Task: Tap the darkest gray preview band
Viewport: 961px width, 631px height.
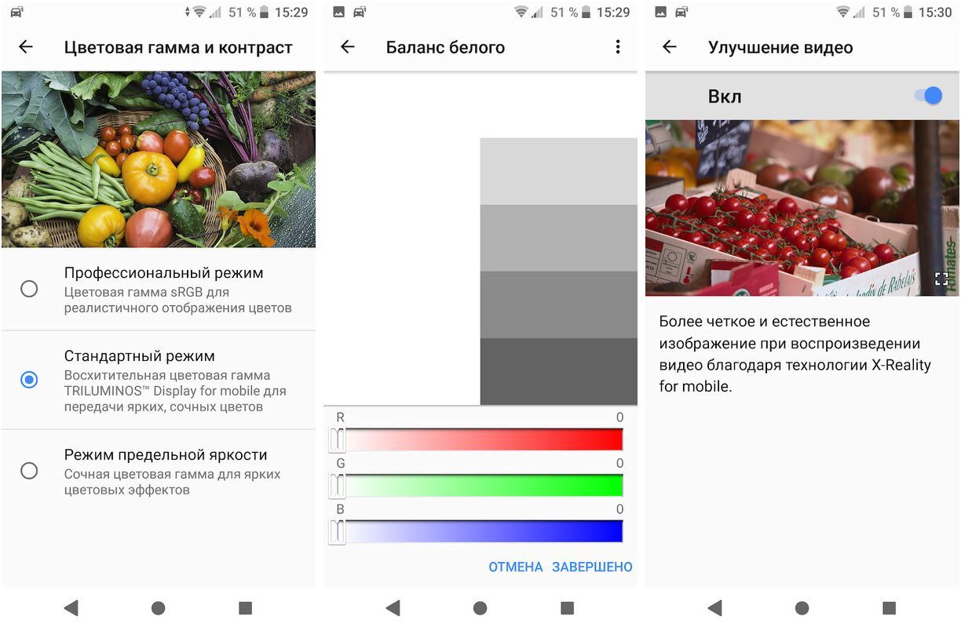Action: (x=558, y=371)
